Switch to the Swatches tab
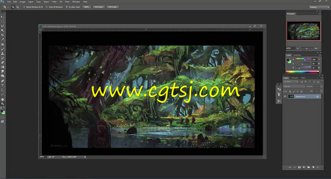The height and width of the screenshot is (179, 331). click(x=297, y=55)
